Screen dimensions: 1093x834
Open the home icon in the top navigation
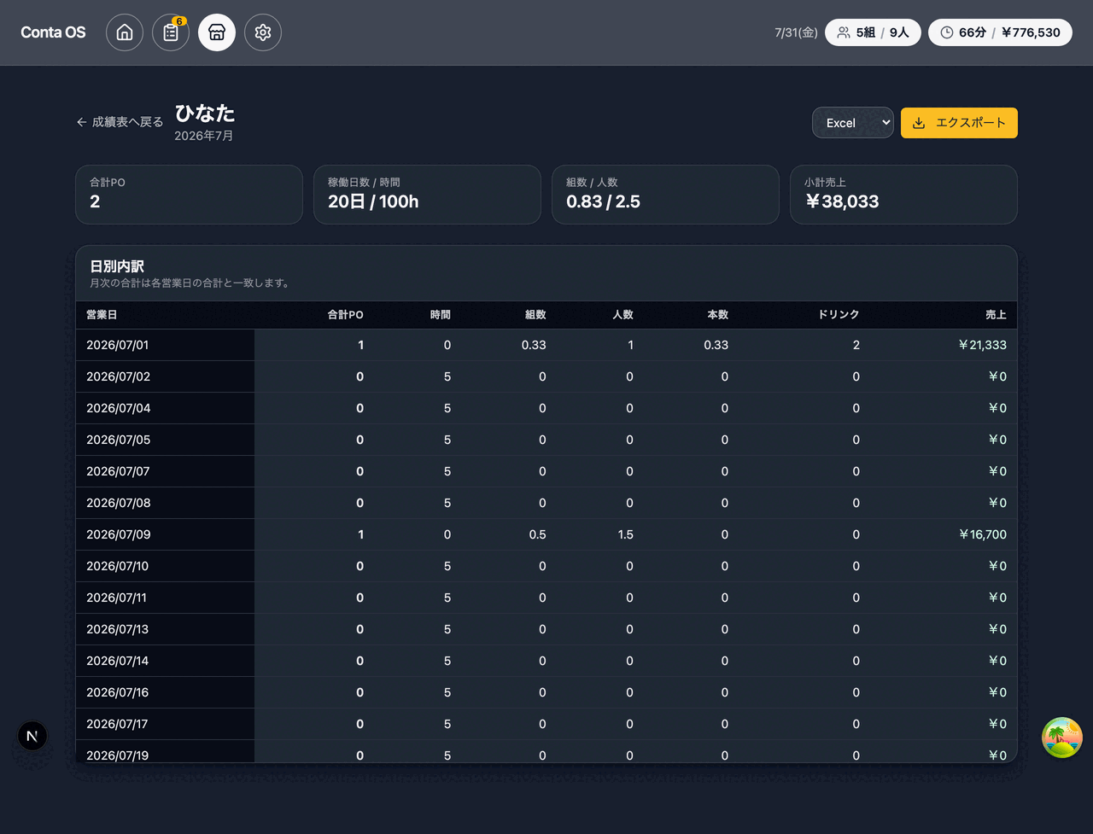[x=125, y=32]
